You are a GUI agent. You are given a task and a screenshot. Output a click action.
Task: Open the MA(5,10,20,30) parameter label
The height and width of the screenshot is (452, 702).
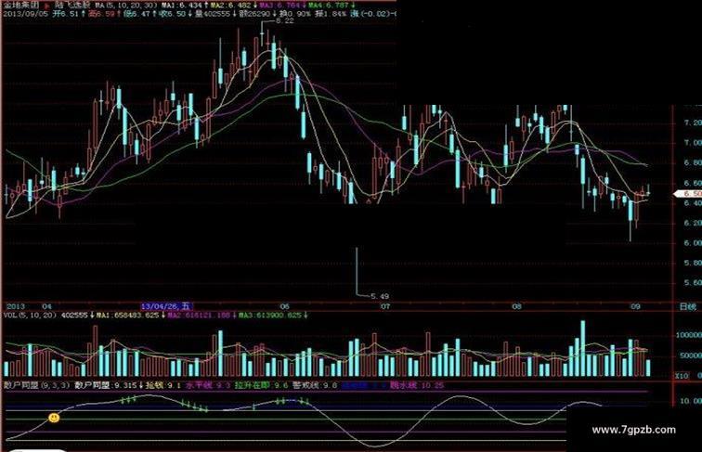point(125,6)
